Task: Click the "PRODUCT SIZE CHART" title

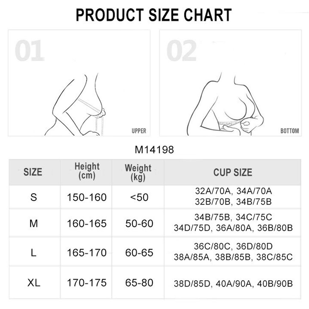Action: pyautogui.click(x=154, y=15)
